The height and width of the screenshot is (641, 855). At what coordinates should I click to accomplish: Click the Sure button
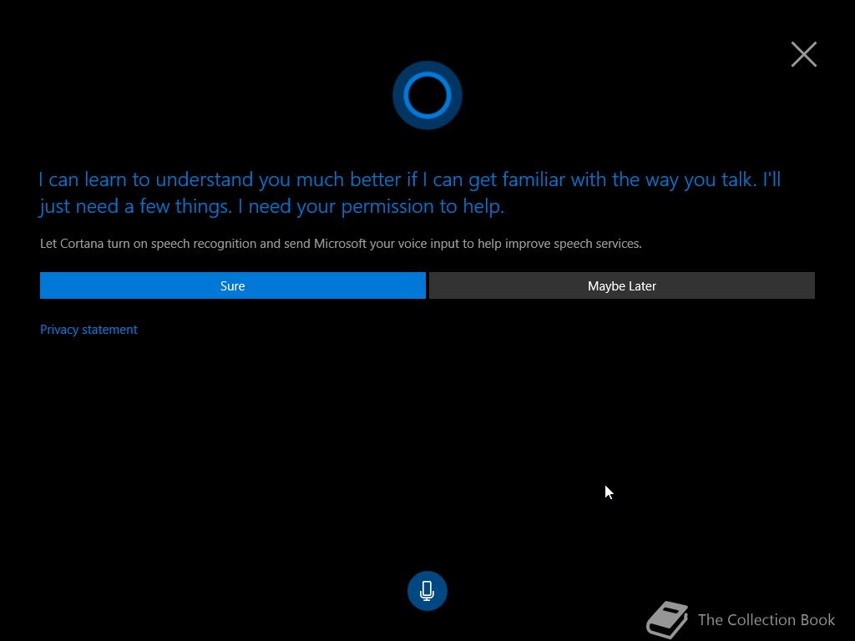(x=232, y=285)
